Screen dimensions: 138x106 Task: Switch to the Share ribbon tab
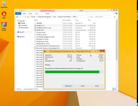30,14
